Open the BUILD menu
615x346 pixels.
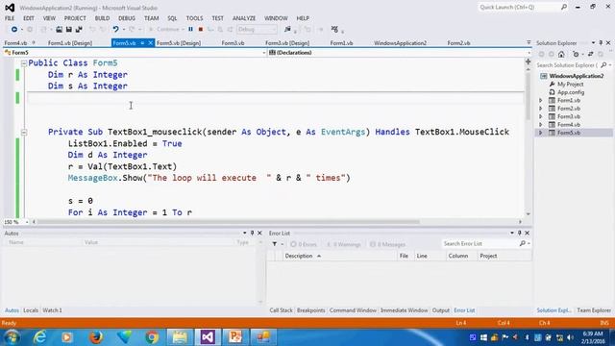click(x=103, y=18)
